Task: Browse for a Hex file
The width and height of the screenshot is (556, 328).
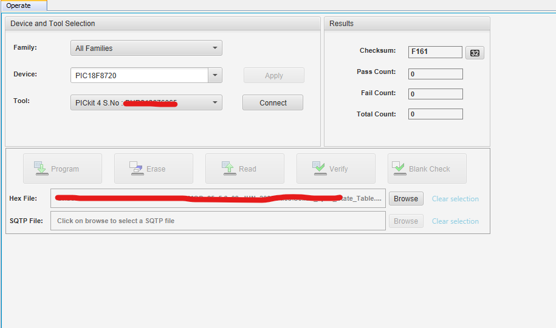Action: (x=405, y=198)
